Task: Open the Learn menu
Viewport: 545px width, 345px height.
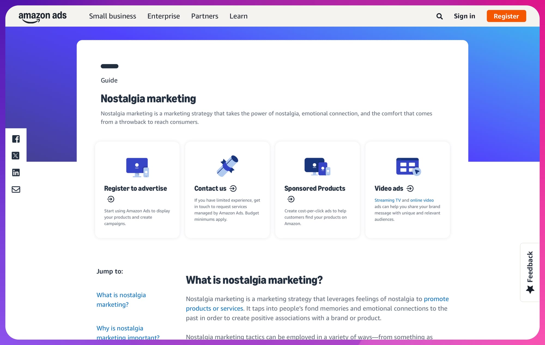Action: [238, 16]
